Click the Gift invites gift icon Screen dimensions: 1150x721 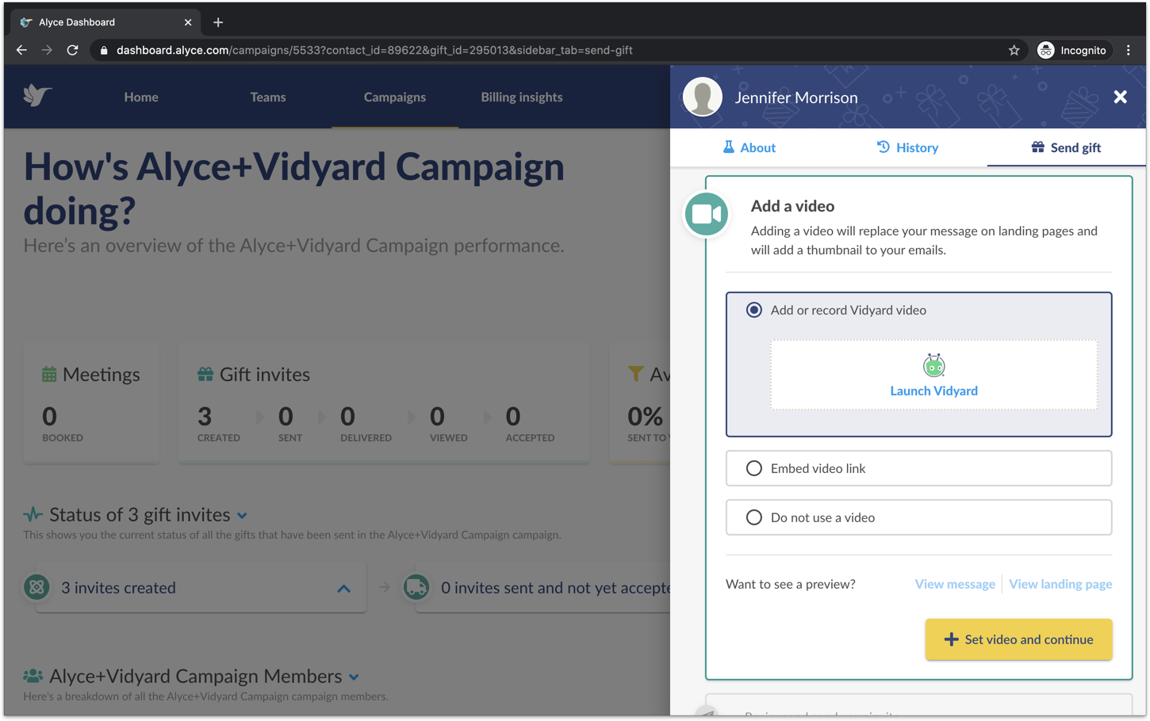[x=205, y=374]
